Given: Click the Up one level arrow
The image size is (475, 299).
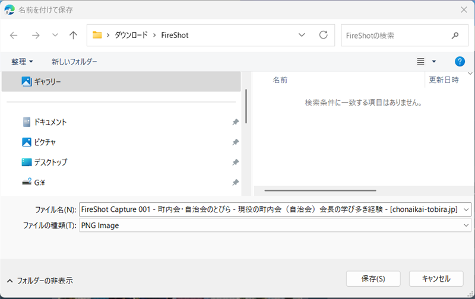Looking at the screenshot, I should click(74, 35).
